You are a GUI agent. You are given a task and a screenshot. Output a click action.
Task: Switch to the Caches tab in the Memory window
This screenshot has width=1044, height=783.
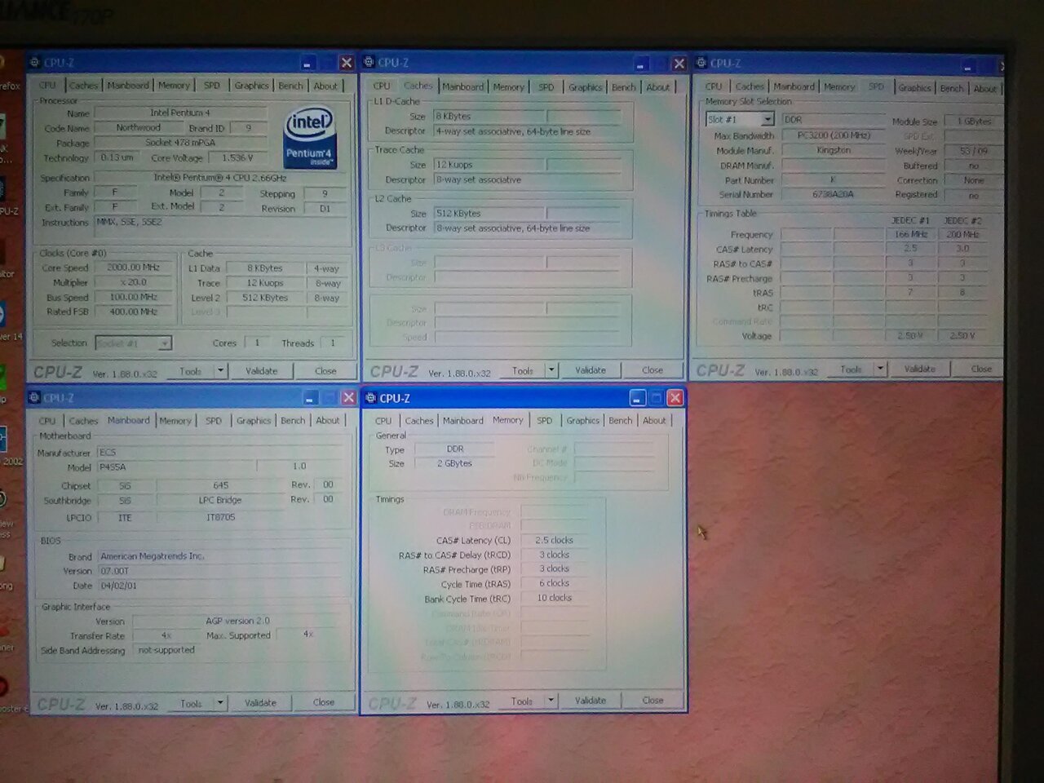419,421
